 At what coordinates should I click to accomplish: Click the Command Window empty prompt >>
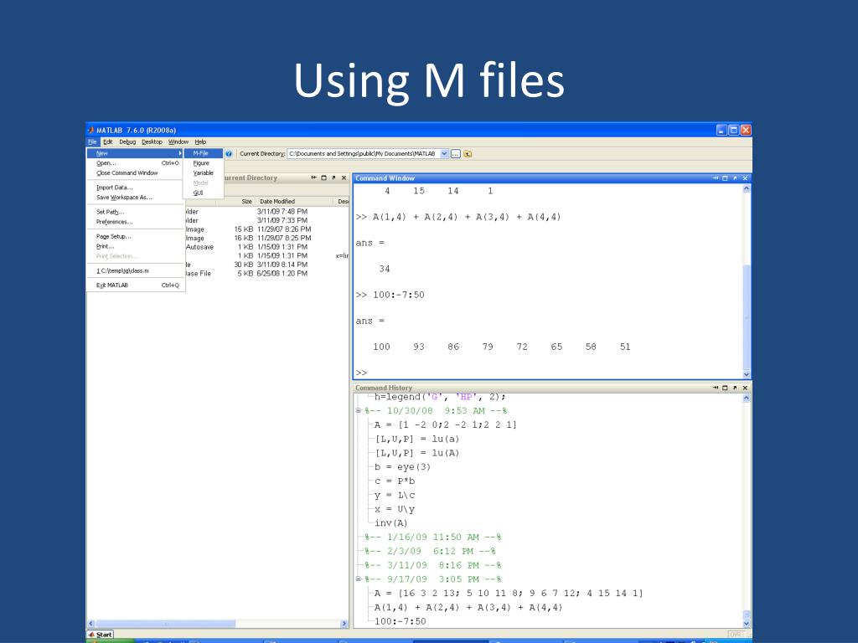coord(362,373)
